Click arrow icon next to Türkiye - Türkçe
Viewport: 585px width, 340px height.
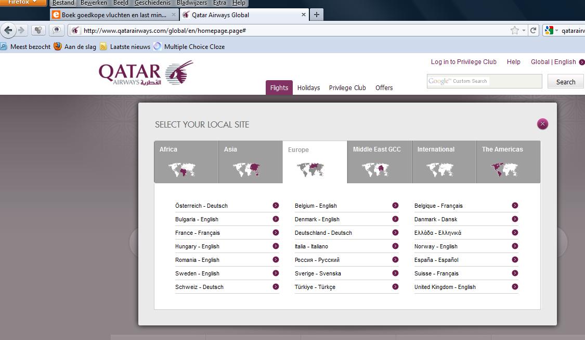(396, 286)
